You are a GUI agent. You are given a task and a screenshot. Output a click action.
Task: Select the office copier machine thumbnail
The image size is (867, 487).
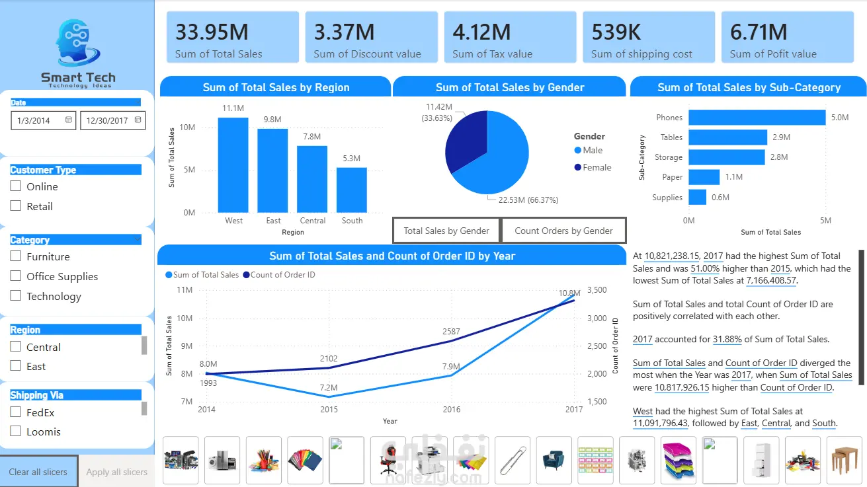coord(429,460)
